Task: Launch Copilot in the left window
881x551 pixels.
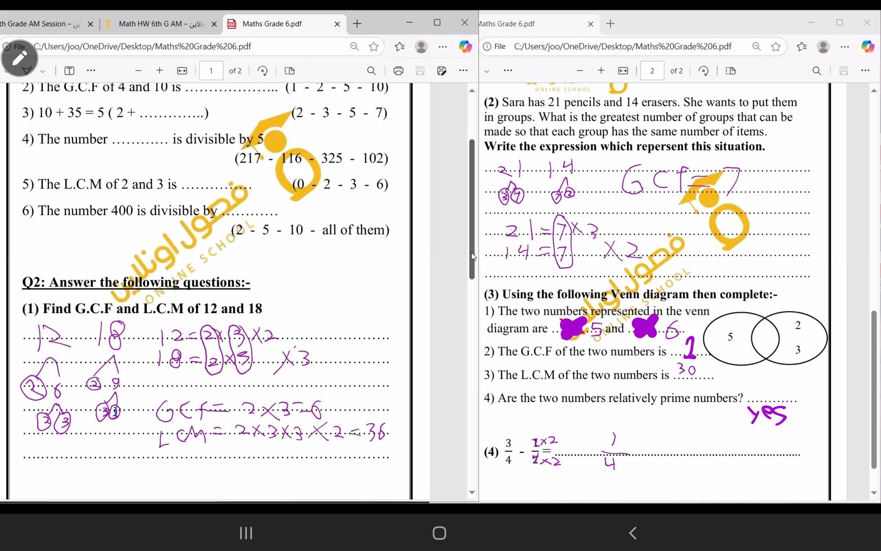Action: pyautogui.click(x=465, y=46)
